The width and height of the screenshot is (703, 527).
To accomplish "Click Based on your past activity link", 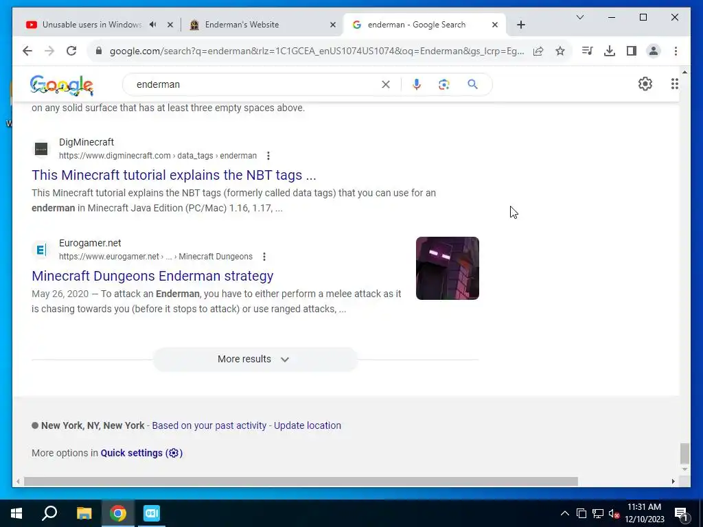I will (209, 425).
